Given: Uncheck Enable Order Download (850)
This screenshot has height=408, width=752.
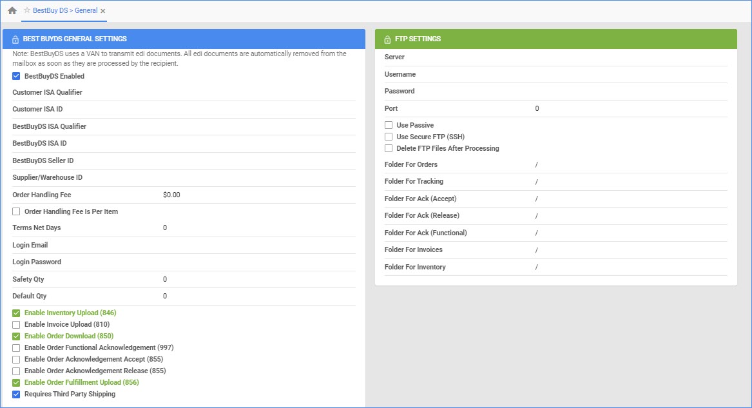Looking at the screenshot, I should point(16,336).
